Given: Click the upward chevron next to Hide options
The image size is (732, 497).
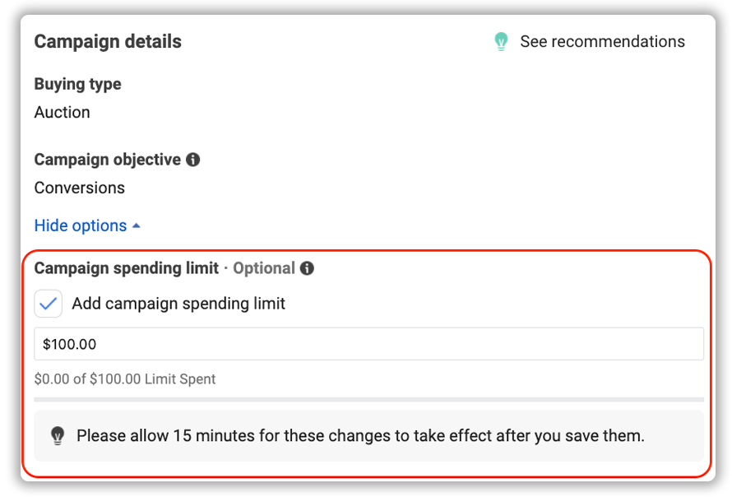Looking at the screenshot, I should click(x=136, y=225).
